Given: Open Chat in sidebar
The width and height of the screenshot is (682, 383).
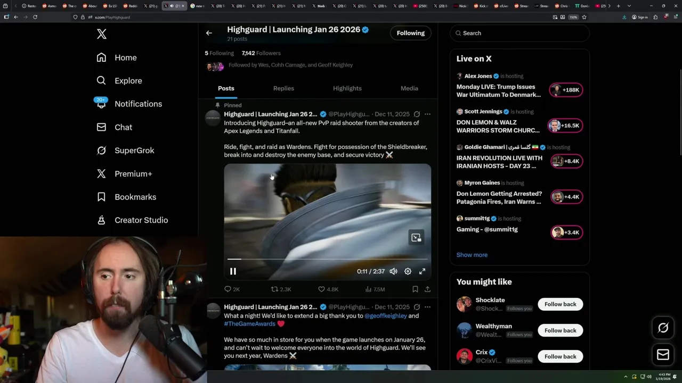Looking at the screenshot, I should [x=115, y=127].
